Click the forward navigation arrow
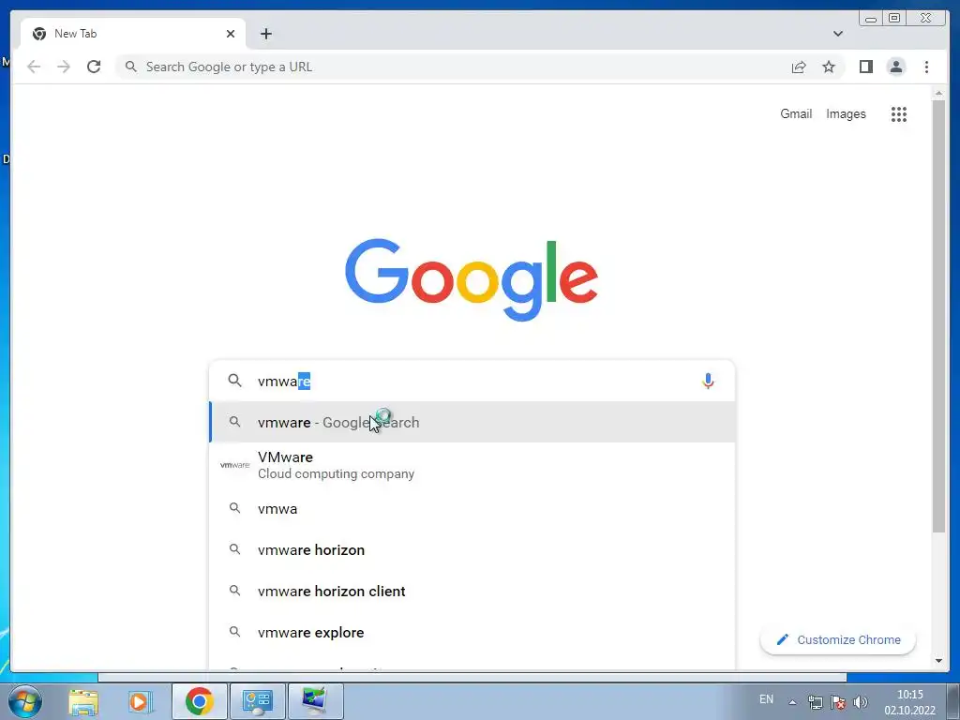 pyautogui.click(x=64, y=67)
